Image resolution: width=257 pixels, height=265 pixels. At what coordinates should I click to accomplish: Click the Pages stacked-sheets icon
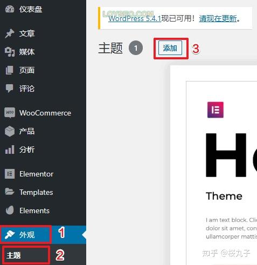click(x=10, y=70)
